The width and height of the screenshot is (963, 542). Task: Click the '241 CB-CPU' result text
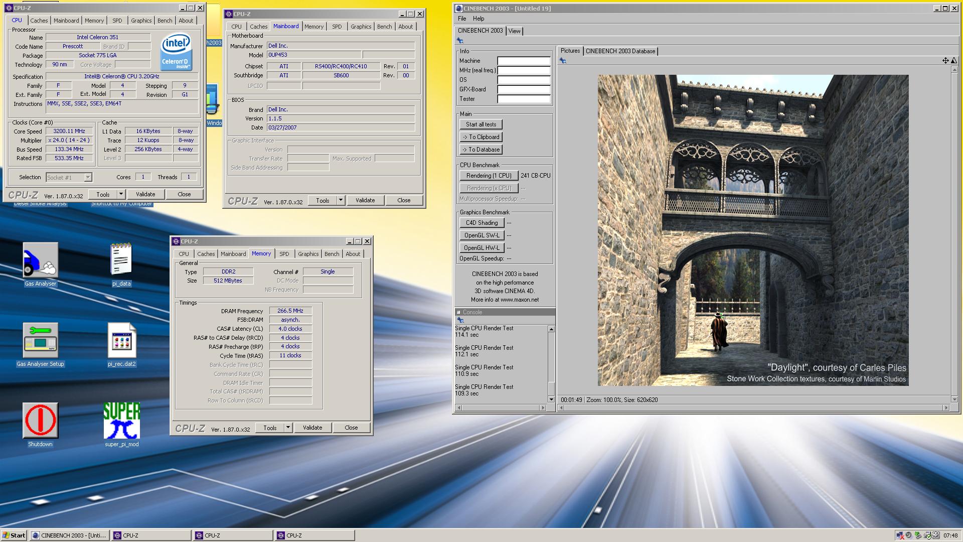(535, 176)
